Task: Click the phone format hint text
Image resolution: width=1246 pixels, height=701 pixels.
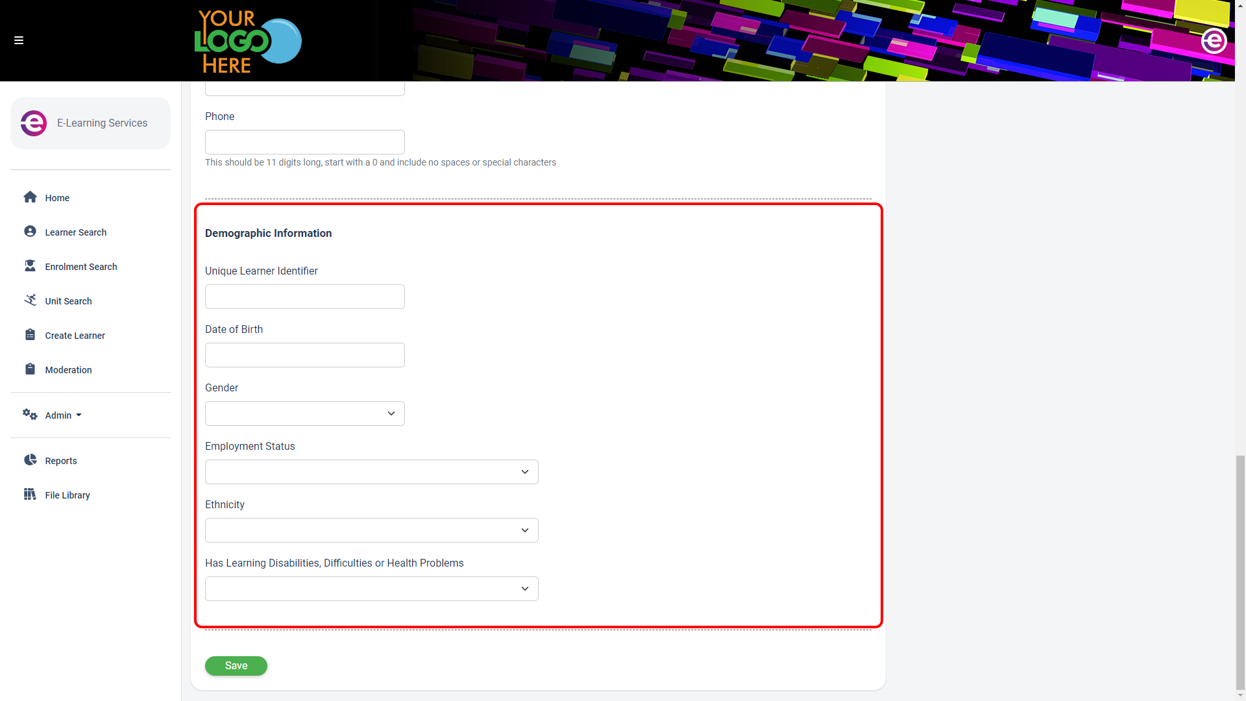Action: pos(380,162)
